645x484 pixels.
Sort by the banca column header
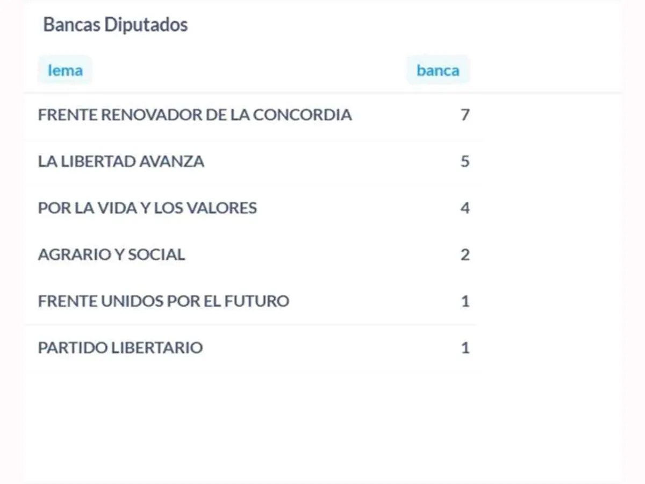[438, 70]
